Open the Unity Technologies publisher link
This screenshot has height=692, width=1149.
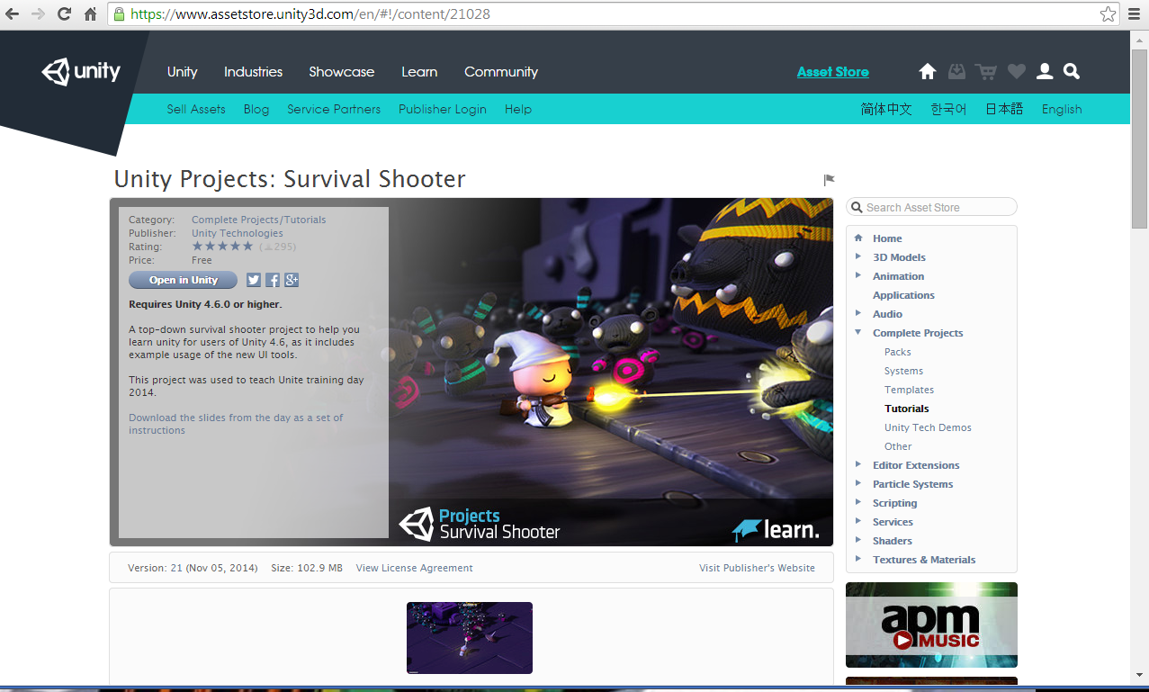point(238,233)
